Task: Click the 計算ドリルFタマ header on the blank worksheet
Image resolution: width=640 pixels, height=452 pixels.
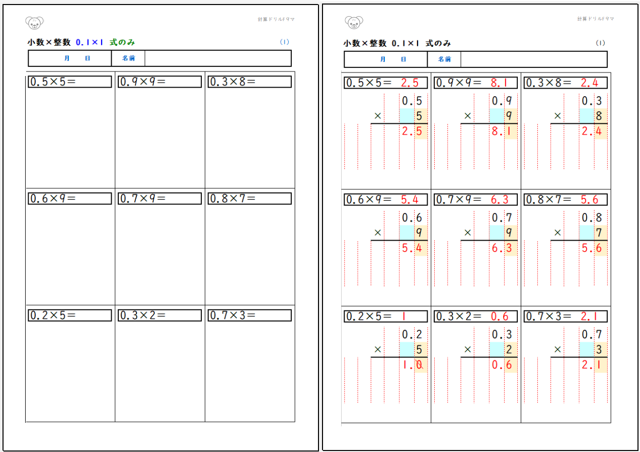Action: click(x=276, y=19)
